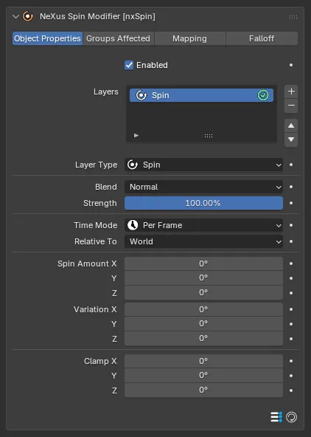Screen dimensions: 311x437
Task: Click the Spin Amount Y field
Action: [x=203, y=278]
